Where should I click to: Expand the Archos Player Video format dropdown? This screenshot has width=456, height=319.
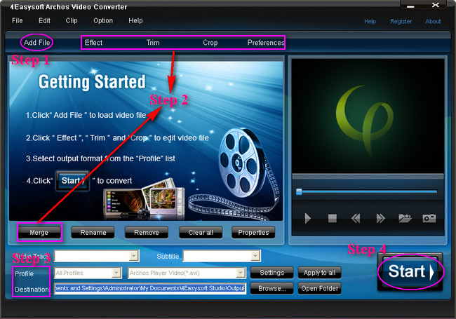pos(241,273)
